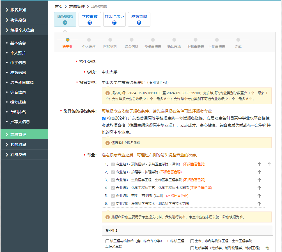Open 个人照片 in the sidebar

(18, 53)
